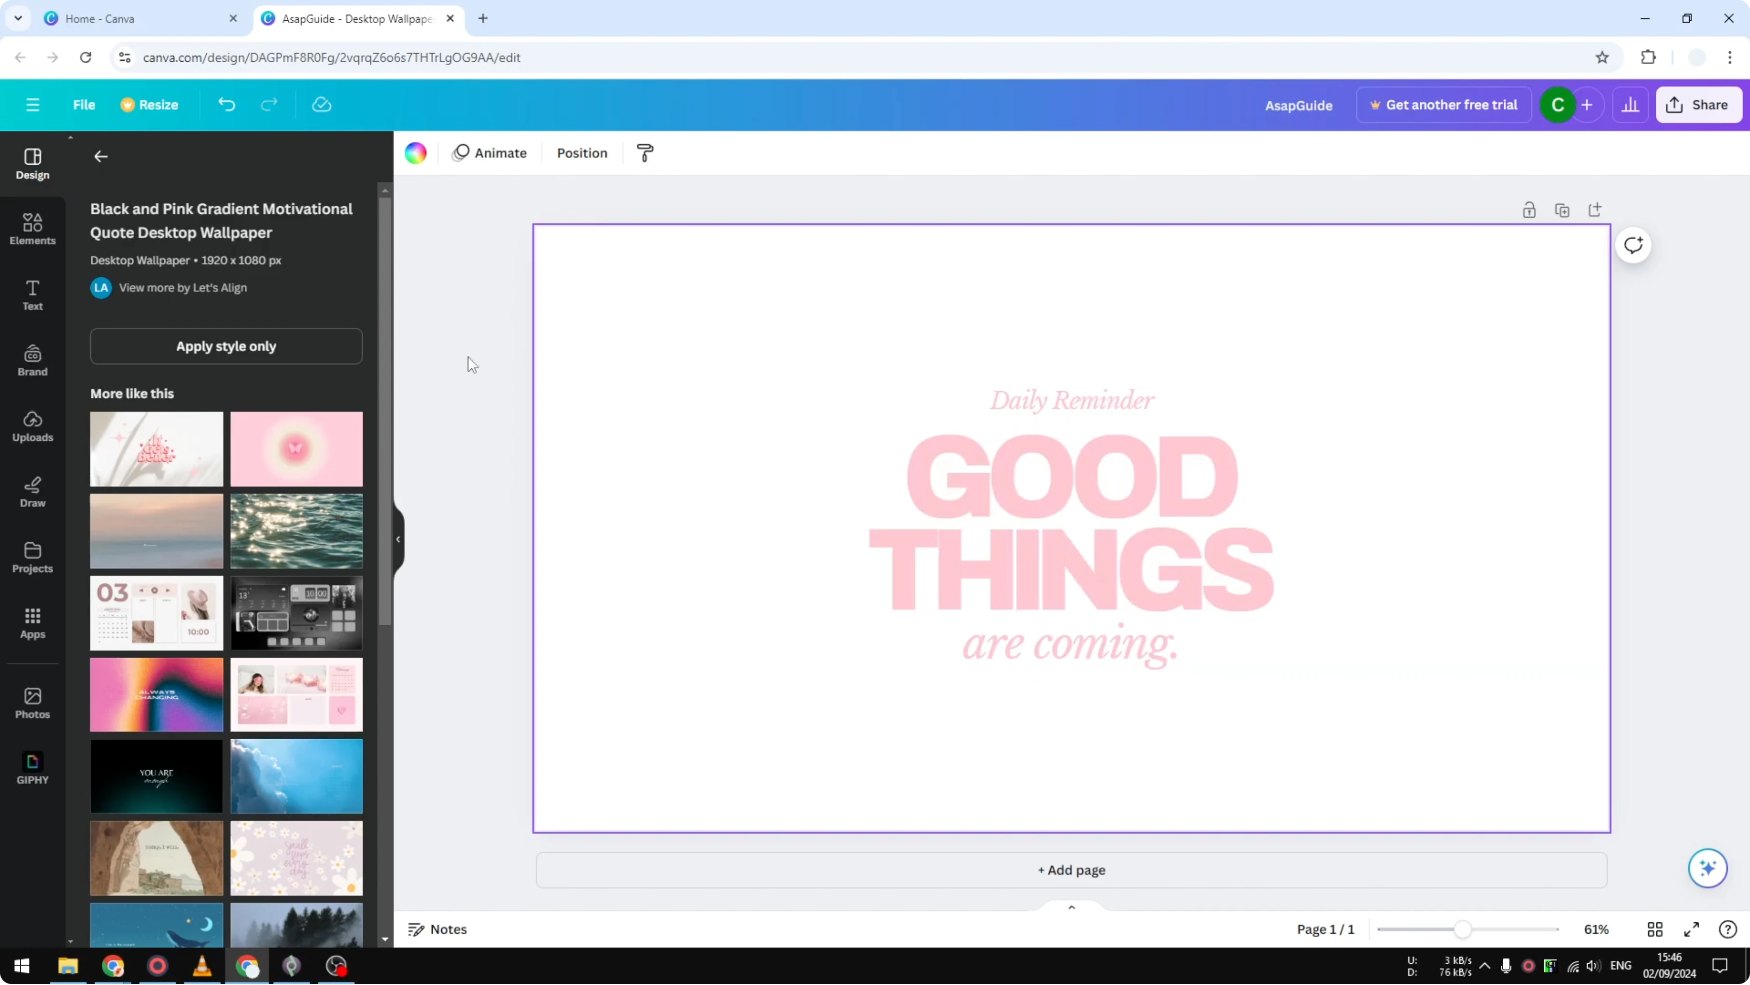1750x985 pixels.
Task: Click Apply style only button
Action: [226, 347]
